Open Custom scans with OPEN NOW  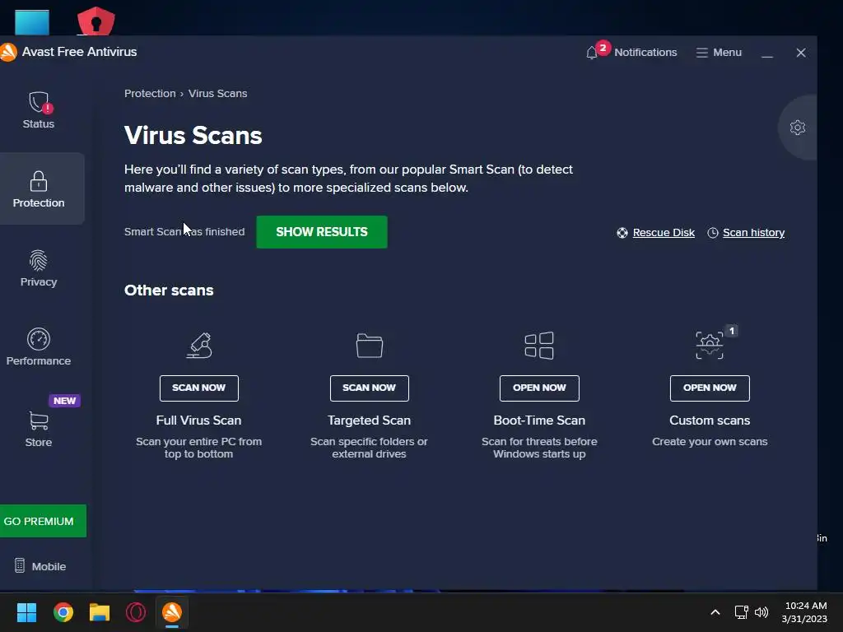(710, 388)
